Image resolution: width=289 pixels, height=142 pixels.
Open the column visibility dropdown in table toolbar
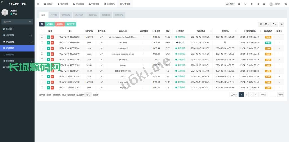pos(268,24)
